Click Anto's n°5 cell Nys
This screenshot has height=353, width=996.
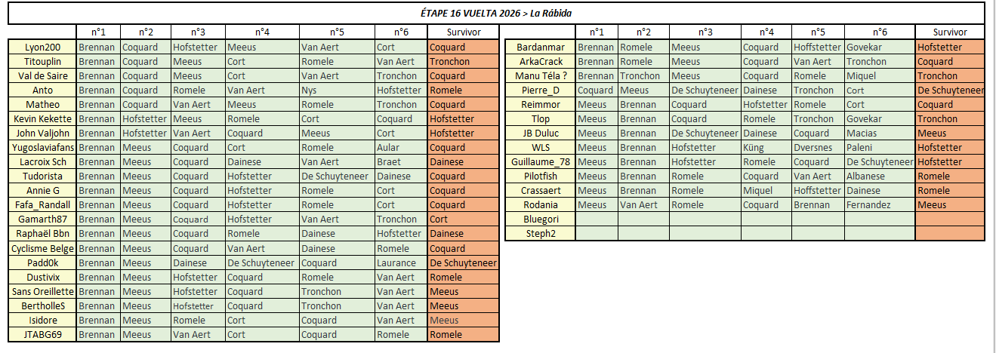click(337, 91)
